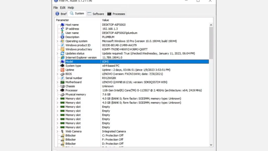Select the Physical memory value 7.6 GB

[106, 94]
